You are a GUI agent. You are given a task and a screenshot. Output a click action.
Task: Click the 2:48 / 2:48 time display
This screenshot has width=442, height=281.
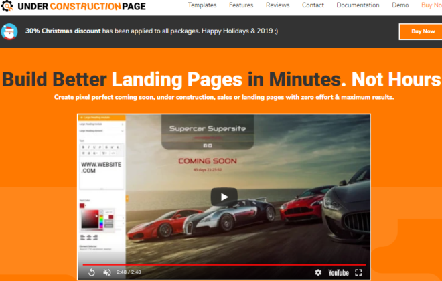(x=129, y=272)
